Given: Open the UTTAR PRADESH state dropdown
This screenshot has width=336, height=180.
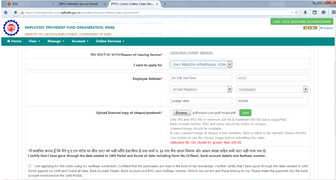Looking at the screenshot, I should pyautogui.click(x=230, y=90).
